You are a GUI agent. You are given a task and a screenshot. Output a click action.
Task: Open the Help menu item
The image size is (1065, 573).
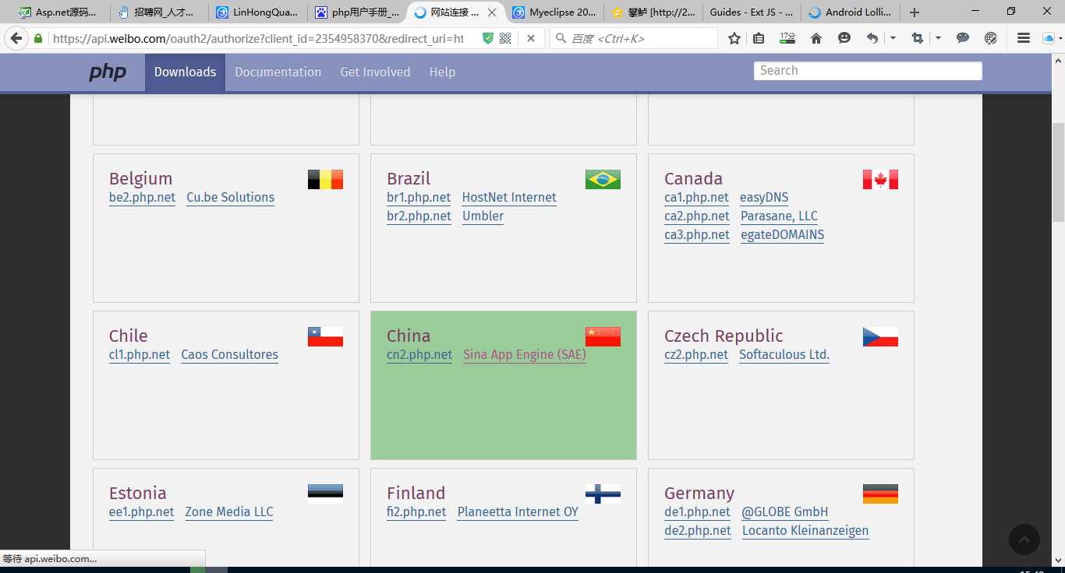[442, 72]
